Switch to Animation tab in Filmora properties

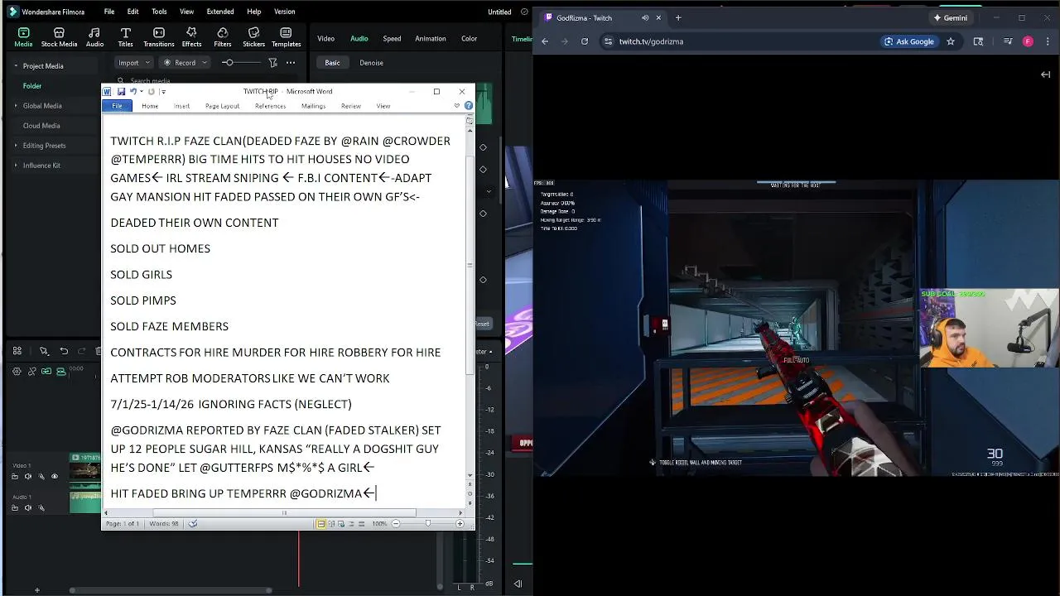[430, 38]
